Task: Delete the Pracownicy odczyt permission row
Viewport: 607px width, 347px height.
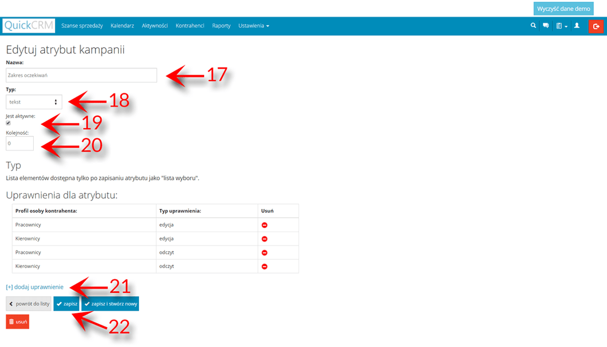Action: [265, 252]
